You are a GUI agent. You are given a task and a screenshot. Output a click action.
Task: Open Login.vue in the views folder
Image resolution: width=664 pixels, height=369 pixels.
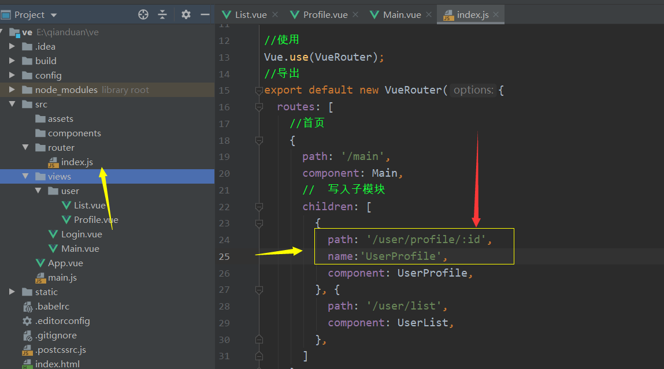(81, 234)
